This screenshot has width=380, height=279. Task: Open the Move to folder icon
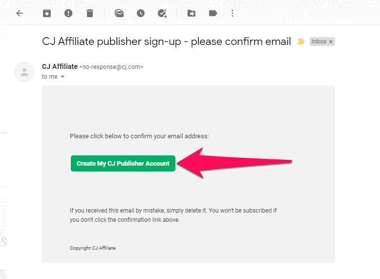pyautogui.click(x=191, y=13)
